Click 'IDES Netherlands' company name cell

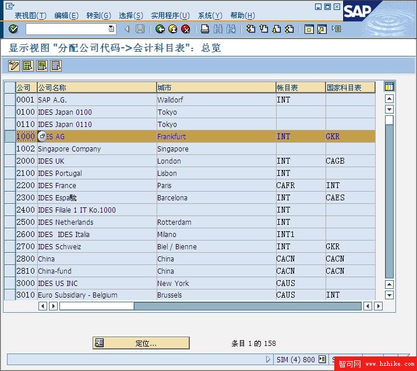[x=97, y=222]
